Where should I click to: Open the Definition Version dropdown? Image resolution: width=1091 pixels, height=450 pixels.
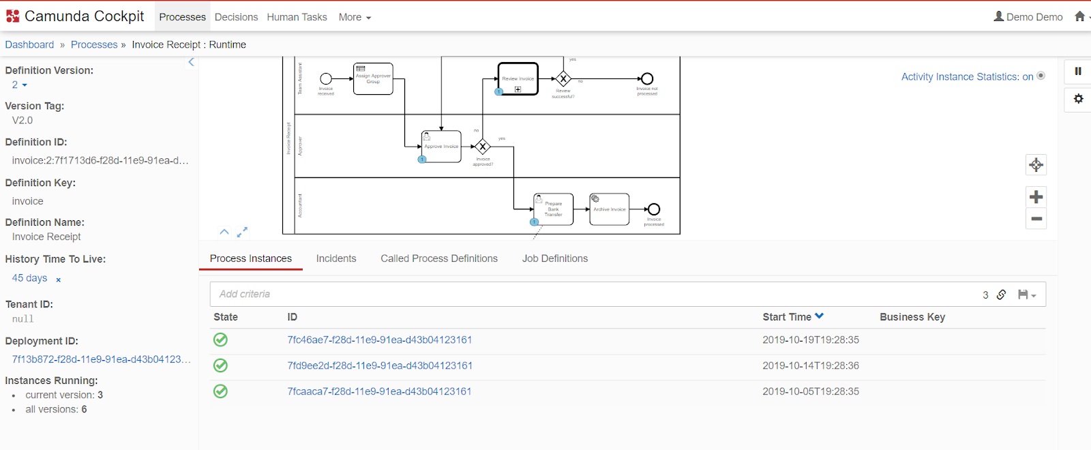[x=19, y=85]
